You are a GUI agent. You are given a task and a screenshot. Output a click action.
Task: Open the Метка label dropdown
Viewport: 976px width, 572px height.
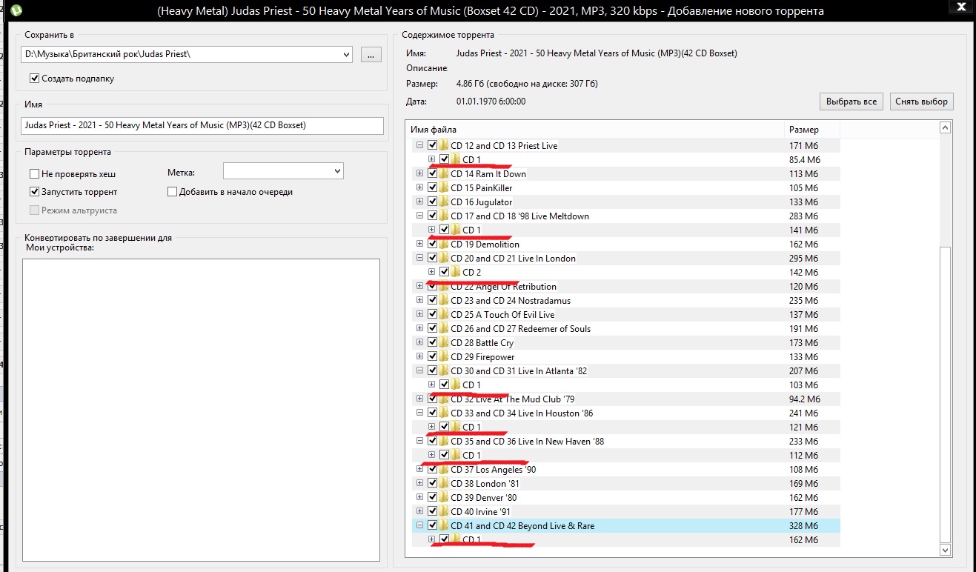(338, 172)
